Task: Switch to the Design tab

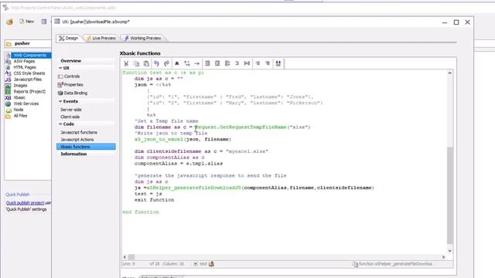Action: pyautogui.click(x=69, y=38)
